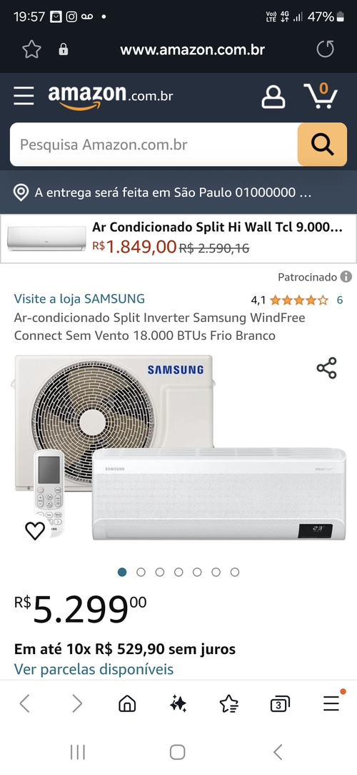
Task: Select the second image carousel dot
Action: click(x=141, y=572)
